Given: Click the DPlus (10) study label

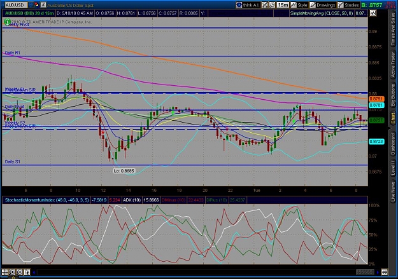Looking at the screenshot, I should pyautogui.click(x=217, y=200).
